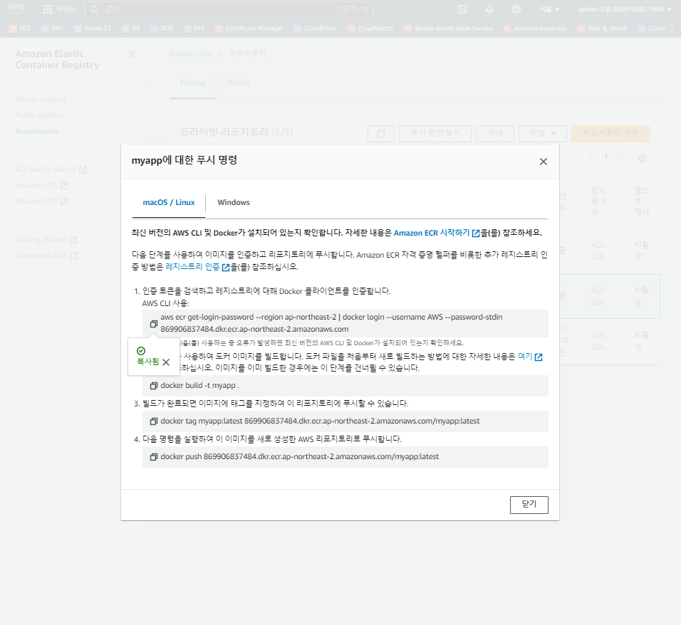Open the help question mark menu
The height and width of the screenshot is (625, 681).
click(x=516, y=9)
